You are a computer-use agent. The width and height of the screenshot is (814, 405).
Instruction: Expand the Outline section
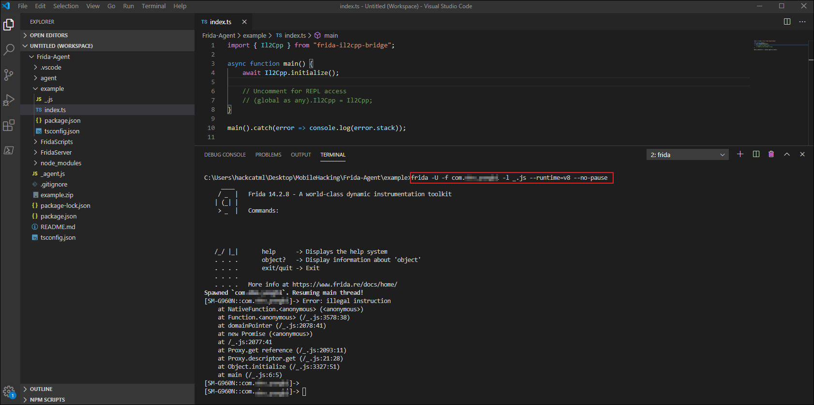click(x=107, y=389)
